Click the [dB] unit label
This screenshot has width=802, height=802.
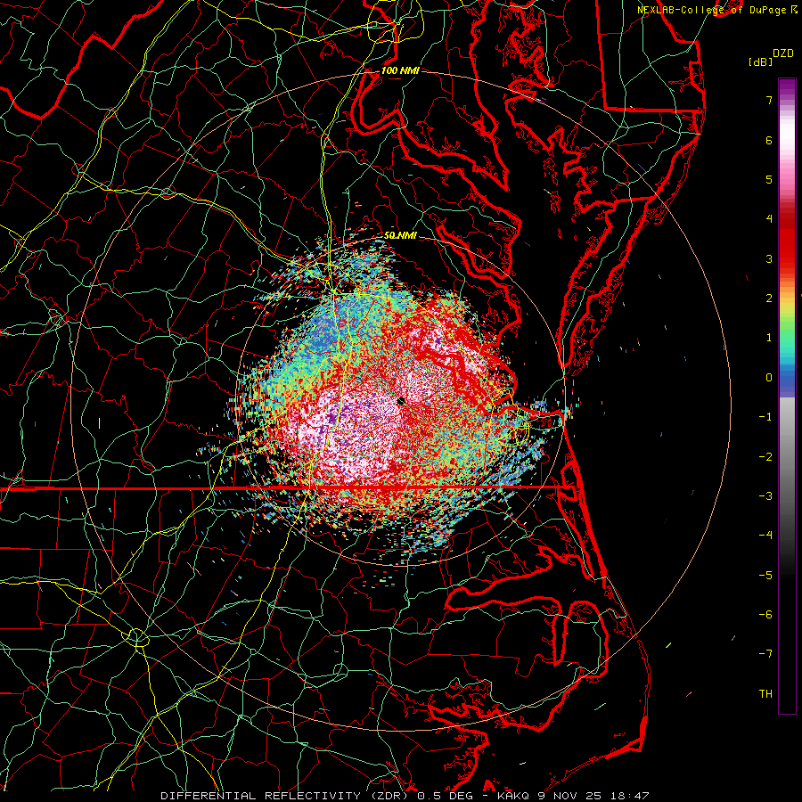pyautogui.click(x=760, y=61)
